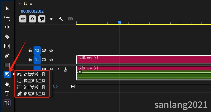Viewport: 211px width, 112px height.
Task: Toggle sync lock for V2
Action: point(44,51)
